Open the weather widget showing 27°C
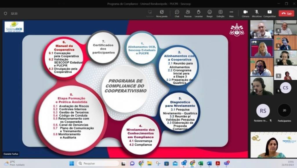 point(15,163)
